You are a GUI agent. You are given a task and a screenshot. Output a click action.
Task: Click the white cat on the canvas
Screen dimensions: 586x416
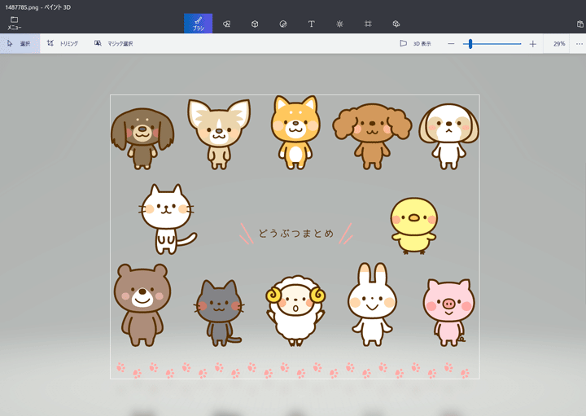pyautogui.click(x=168, y=219)
